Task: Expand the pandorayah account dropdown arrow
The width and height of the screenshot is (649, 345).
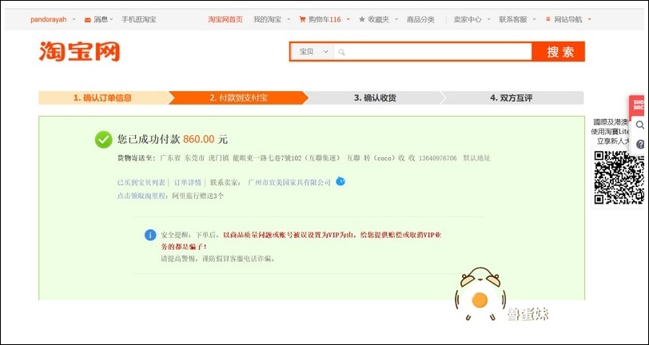Action: click(74, 19)
